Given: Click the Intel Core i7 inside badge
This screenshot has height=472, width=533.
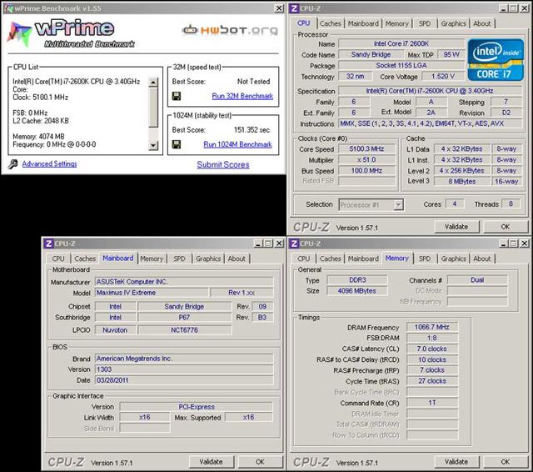Looking at the screenshot, I should [496, 60].
